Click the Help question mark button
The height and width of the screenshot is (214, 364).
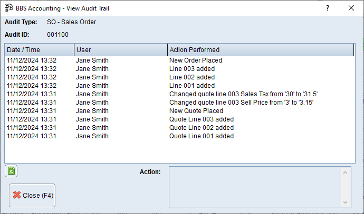(327, 8)
